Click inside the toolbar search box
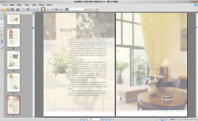Image resolution: width=198 pixels, height=121 pixels. point(77,9)
